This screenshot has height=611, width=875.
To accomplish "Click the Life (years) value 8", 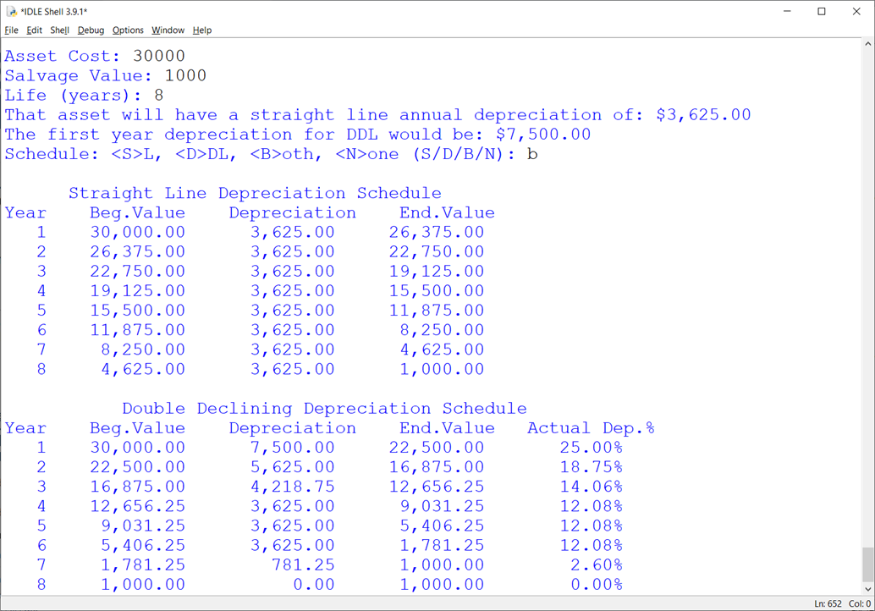I will point(159,95).
